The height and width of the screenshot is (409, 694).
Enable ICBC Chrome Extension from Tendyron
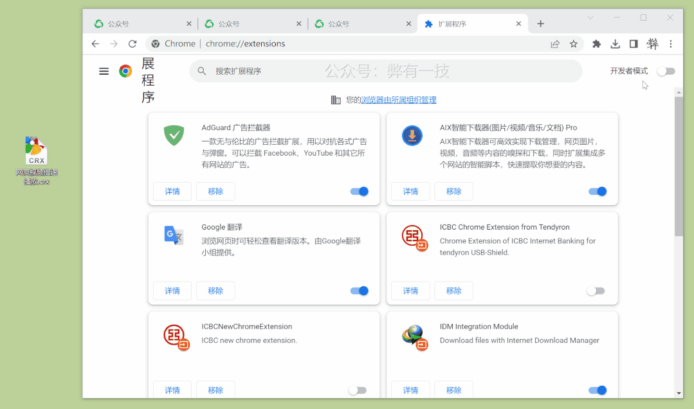(x=596, y=291)
